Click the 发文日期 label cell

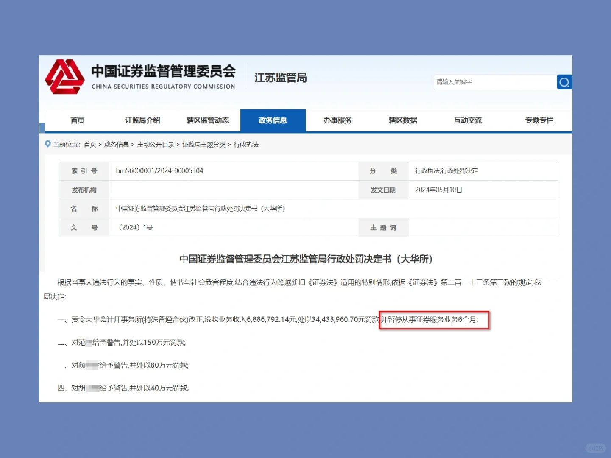pos(383,190)
